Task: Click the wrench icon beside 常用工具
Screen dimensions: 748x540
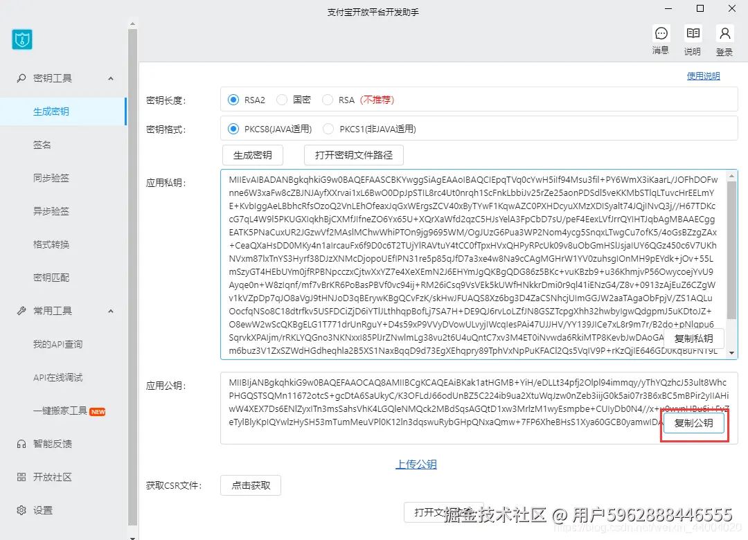Action: point(21,311)
